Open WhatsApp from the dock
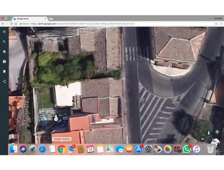This screenshot has width=224, height=170. pos(187,149)
